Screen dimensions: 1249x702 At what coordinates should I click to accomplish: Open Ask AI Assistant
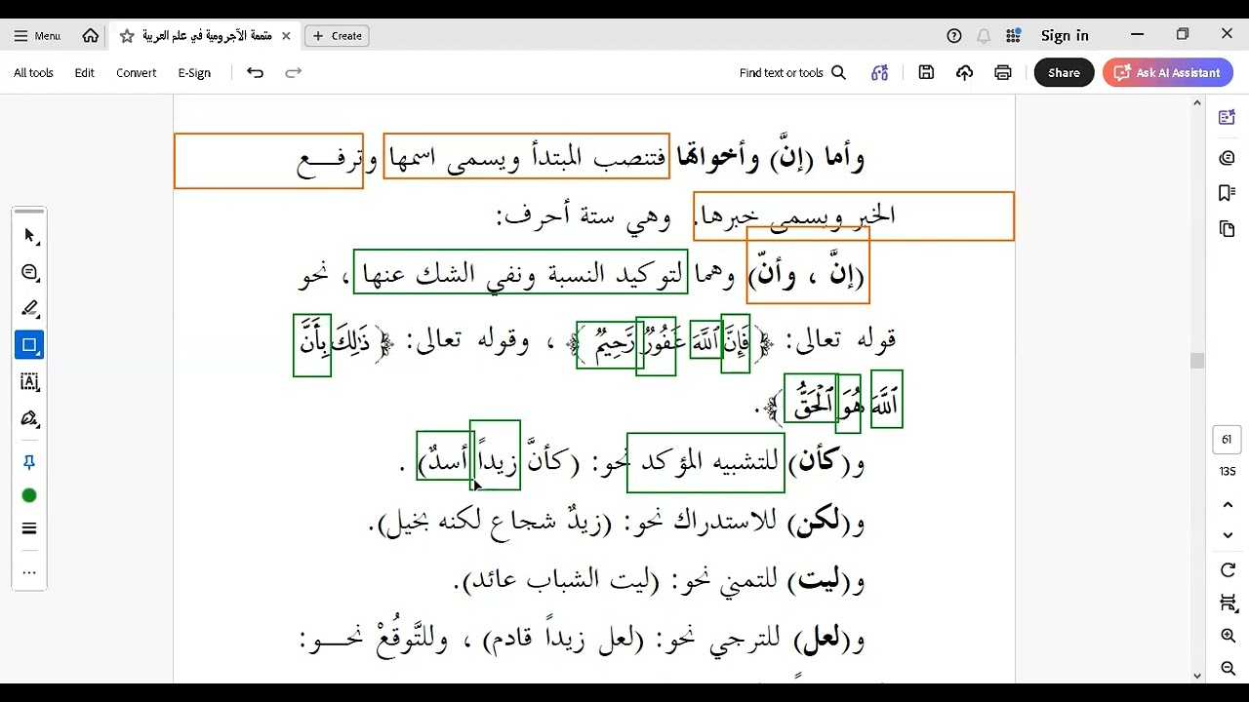1168,73
